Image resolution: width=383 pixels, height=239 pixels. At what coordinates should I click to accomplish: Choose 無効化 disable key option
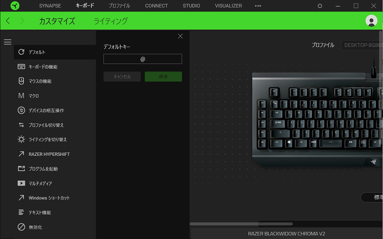tap(55, 227)
